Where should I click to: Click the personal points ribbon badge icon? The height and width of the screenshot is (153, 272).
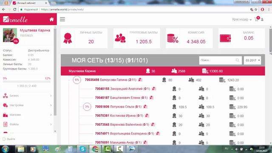click(68, 38)
